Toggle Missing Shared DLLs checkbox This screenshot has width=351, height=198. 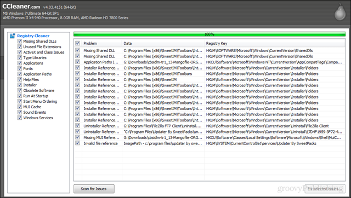[20, 41]
